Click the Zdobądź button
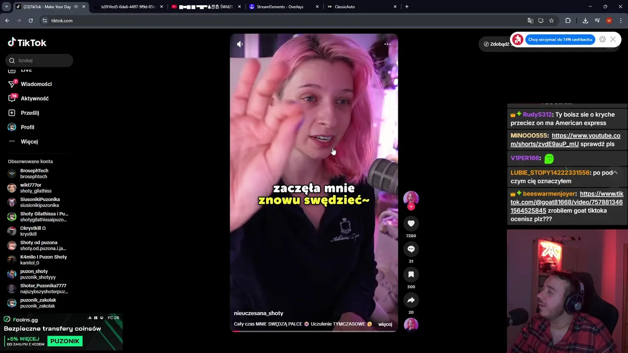The height and width of the screenshot is (353, 628). tap(496, 44)
